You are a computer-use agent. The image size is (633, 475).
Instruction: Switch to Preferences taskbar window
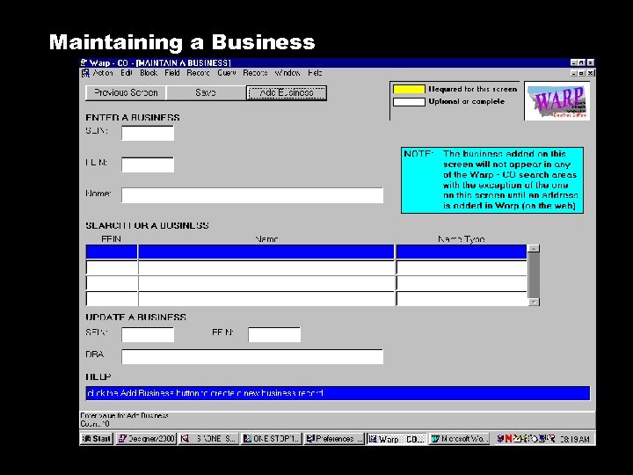pos(334,439)
